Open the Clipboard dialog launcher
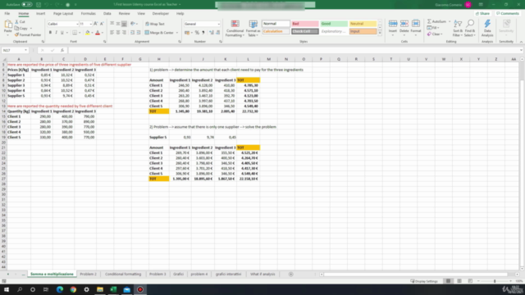525x295 pixels. 43,42
